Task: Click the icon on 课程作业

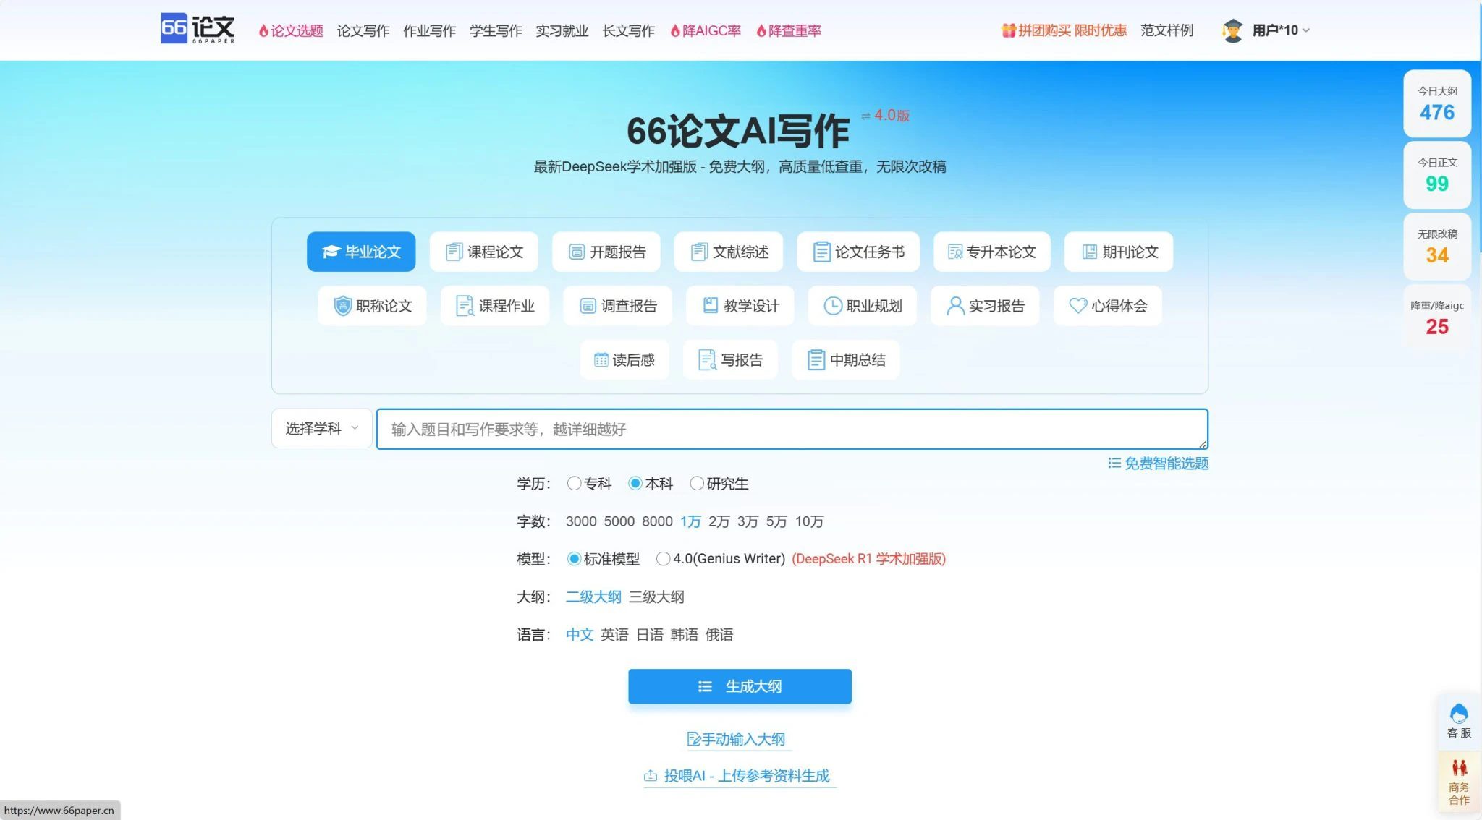Action: [465, 306]
